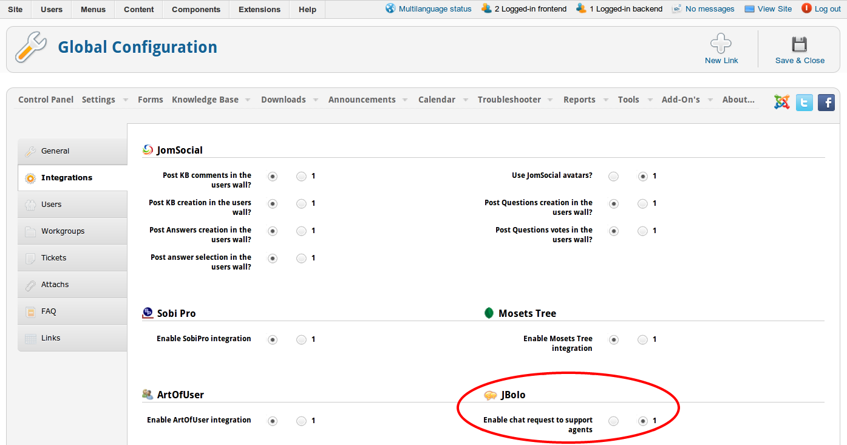Viewport: 847px width, 445px height.
Task: Select radio 1 for Enable ArtOfUser integration
Action: (301, 421)
